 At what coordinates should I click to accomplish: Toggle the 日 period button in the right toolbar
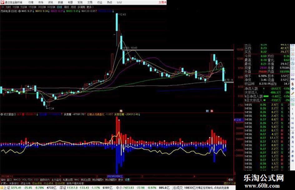pos(293,133)
